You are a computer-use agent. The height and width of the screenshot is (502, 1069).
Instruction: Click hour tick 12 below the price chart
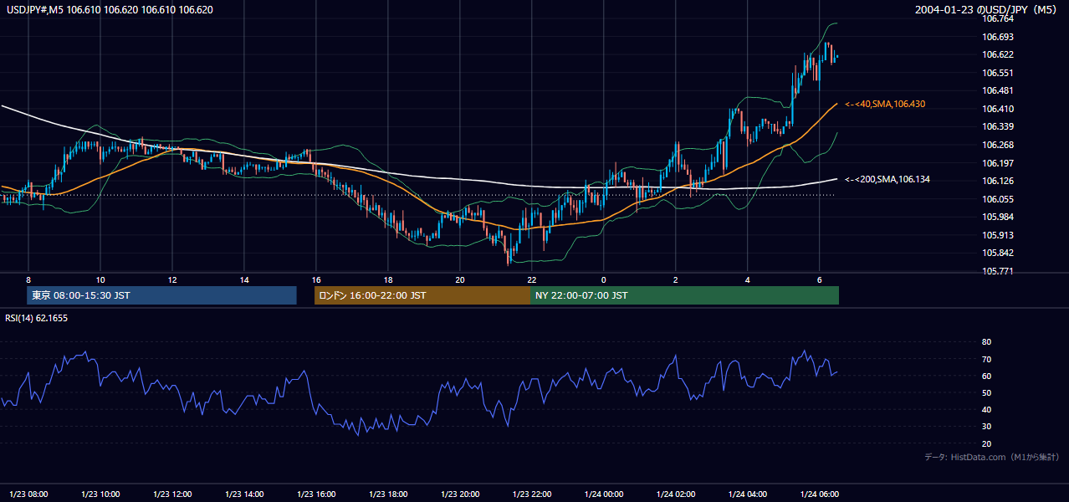172,279
